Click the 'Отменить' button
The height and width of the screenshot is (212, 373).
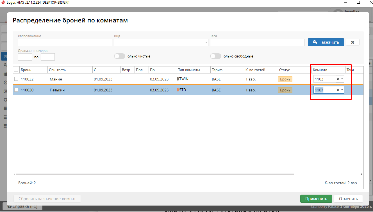(x=348, y=199)
